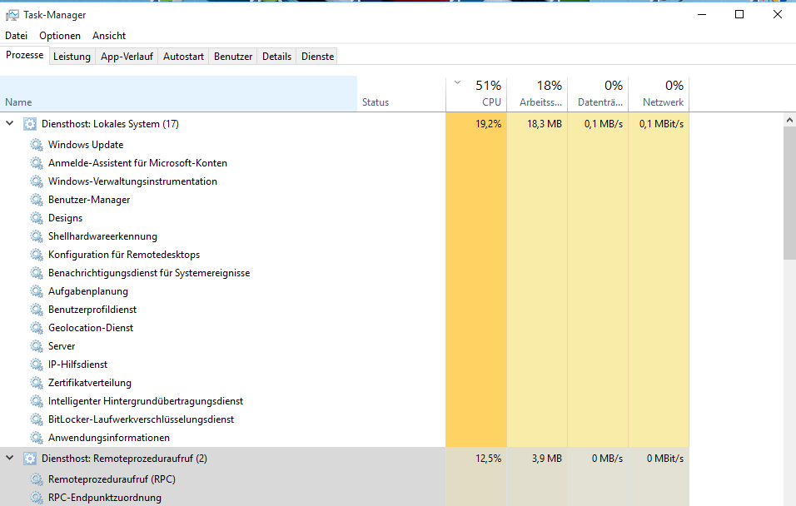The width and height of the screenshot is (796, 506).
Task: Select Aufgabenplanung service name
Action: pos(88,291)
